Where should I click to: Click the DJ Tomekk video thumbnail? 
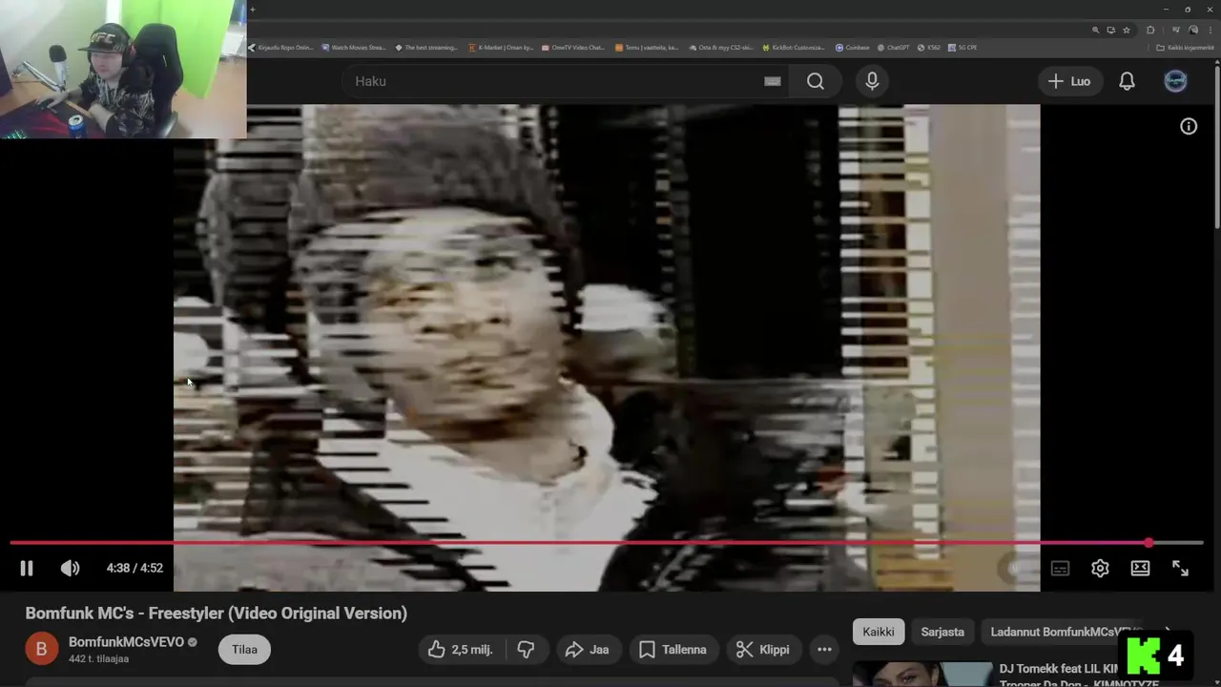coord(922,675)
